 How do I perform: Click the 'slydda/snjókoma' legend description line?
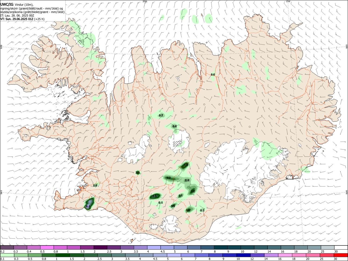coord(32,12)
